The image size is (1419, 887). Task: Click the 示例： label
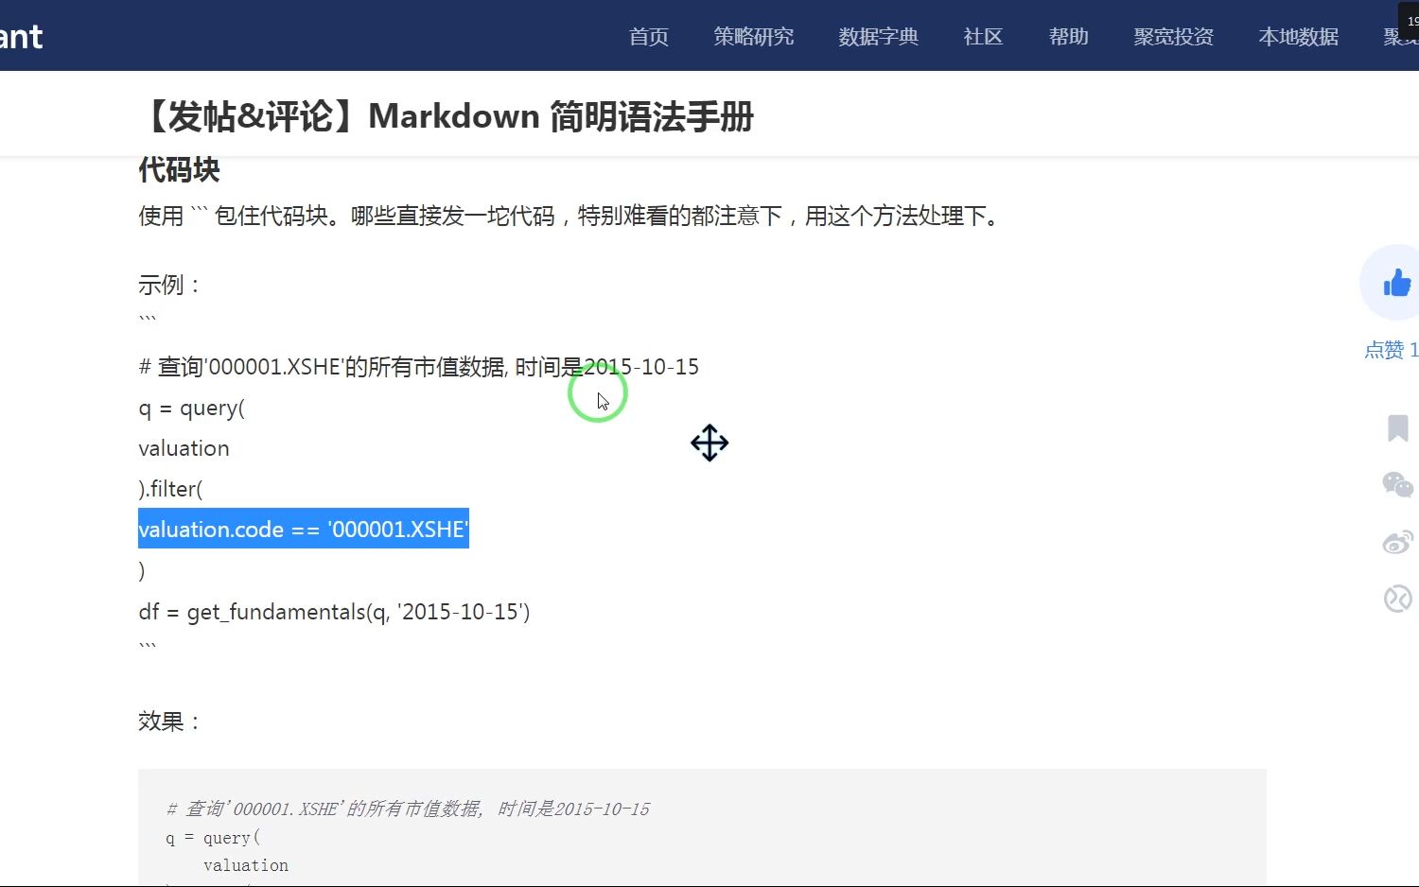pos(170,285)
